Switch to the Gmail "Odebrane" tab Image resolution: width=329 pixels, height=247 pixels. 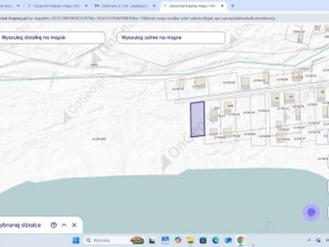124,6
